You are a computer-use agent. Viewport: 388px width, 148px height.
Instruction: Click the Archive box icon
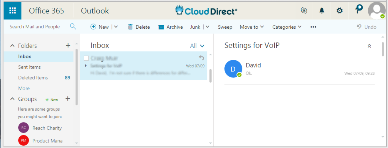click(x=161, y=27)
